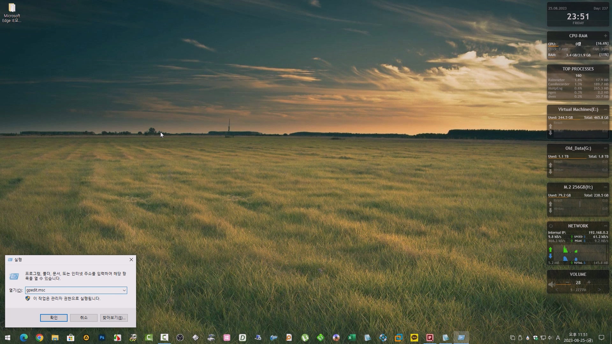This screenshot has width=612, height=344.
Task: Click the TOP PROCESSES widget title
Action: click(578, 69)
